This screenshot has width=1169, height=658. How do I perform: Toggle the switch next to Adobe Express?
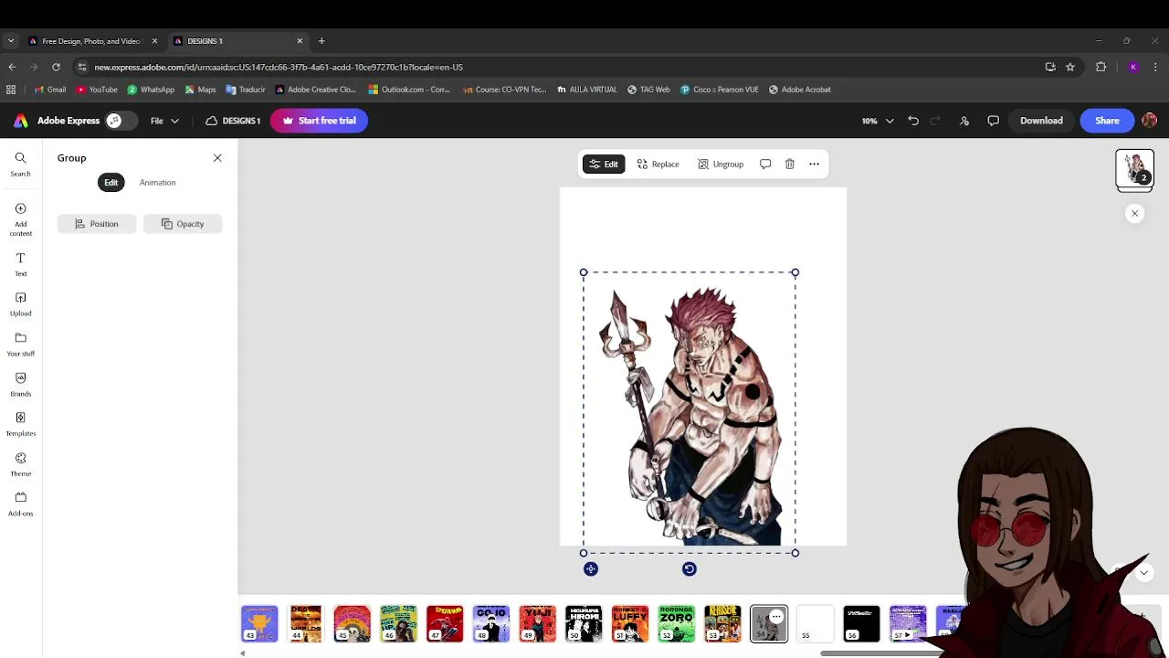[121, 121]
